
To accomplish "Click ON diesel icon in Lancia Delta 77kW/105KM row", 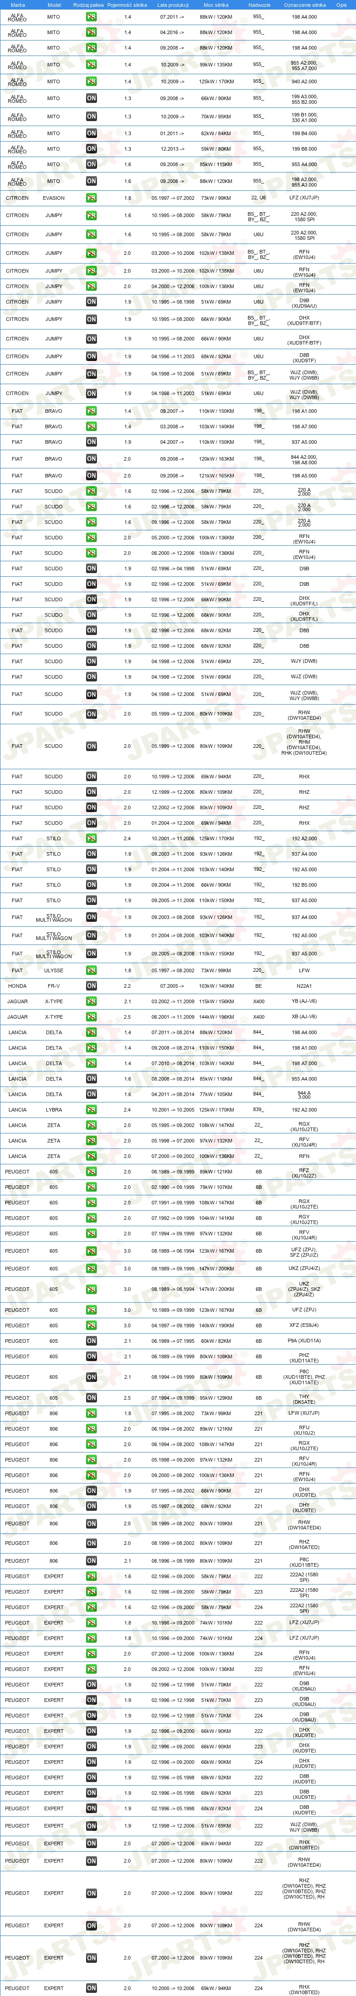I will coord(91,1095).
